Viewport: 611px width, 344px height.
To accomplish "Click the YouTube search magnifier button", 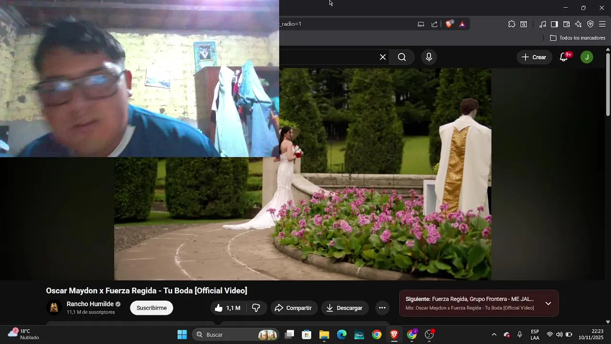I will [402, 57].
